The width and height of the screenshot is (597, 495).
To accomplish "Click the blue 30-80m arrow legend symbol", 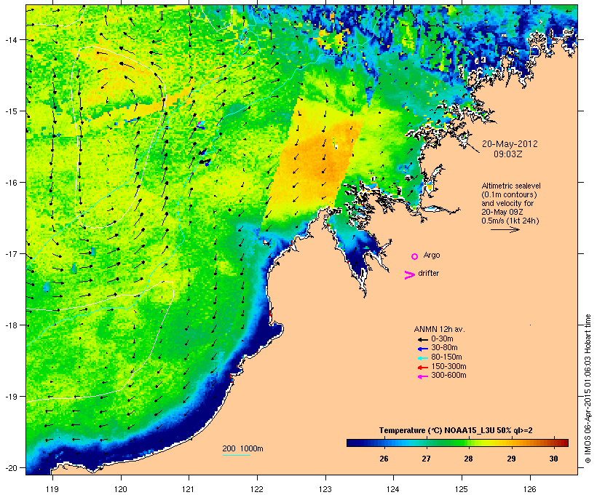I will click(x=422, y=349).
